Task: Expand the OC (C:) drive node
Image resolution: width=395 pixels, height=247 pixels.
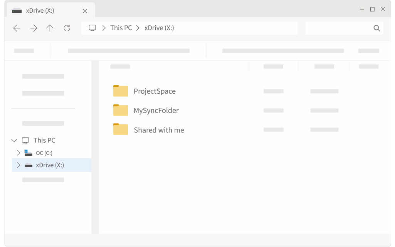Action: (x=18, y=153)
